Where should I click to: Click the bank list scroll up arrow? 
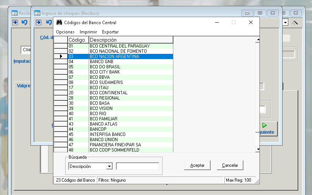(x=257, y=39)
